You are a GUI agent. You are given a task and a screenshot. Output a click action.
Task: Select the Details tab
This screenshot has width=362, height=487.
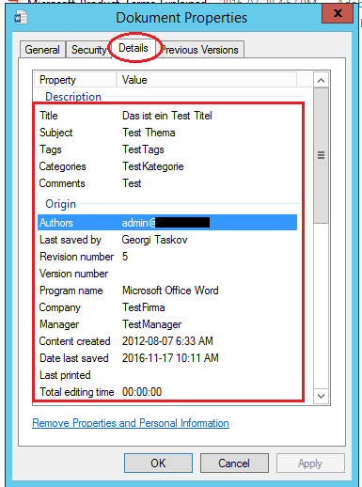[134, 48]
